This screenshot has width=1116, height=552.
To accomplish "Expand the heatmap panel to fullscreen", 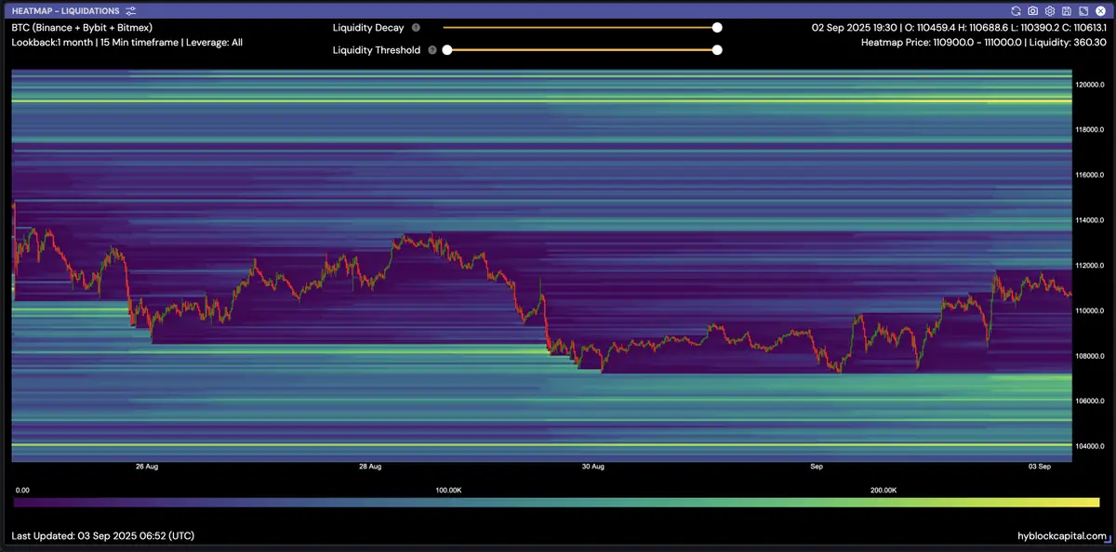I will (x=1083, y=11).
